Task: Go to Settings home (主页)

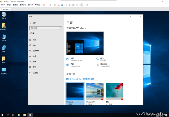Action: click(x=33, y=23)
